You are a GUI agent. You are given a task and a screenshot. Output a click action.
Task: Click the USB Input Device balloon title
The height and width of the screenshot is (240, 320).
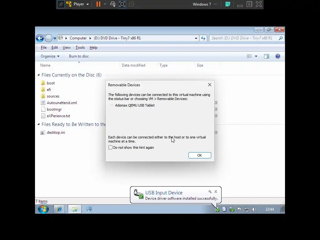pos(164,192)
